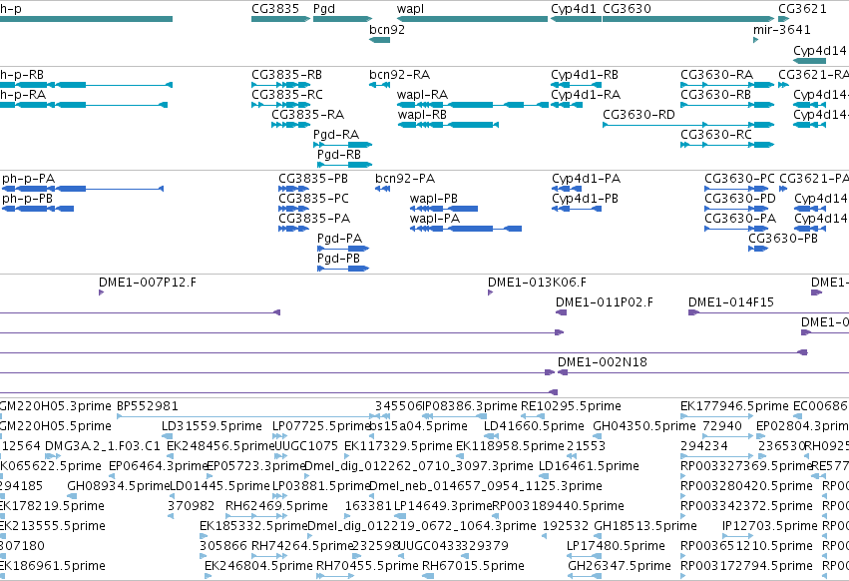Open the Pgd-PA protein feature
The height and width of the screenshot is (581, 849).
point(343,249)
